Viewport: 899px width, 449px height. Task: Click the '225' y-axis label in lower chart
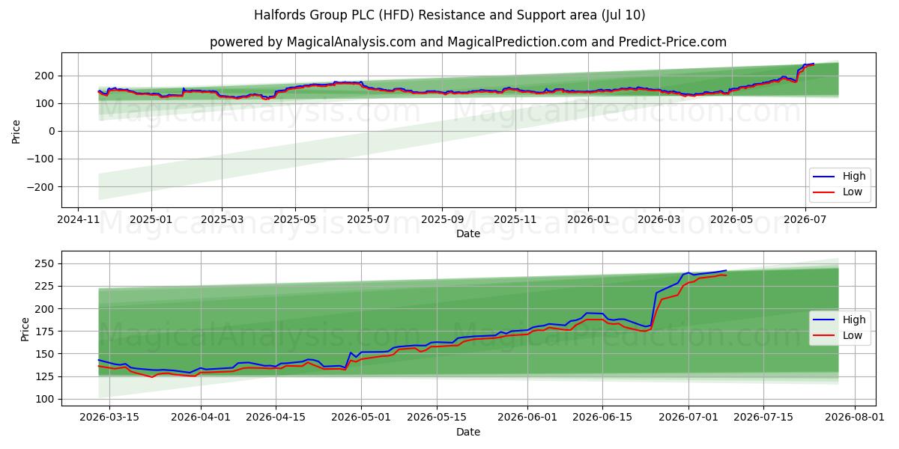(x=46, y=286)
